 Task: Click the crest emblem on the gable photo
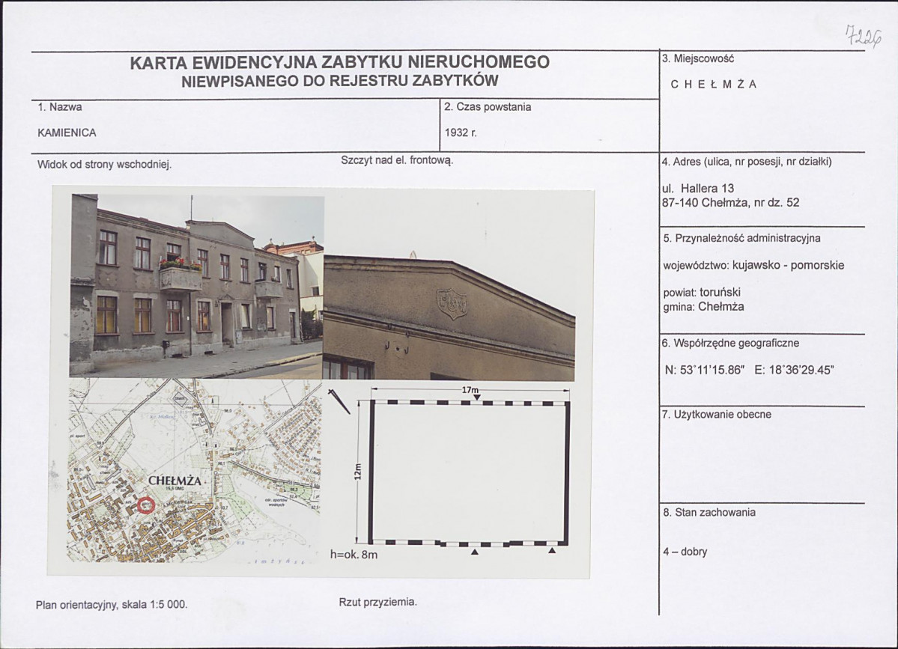pyautogui.click(x=452, y=303)
